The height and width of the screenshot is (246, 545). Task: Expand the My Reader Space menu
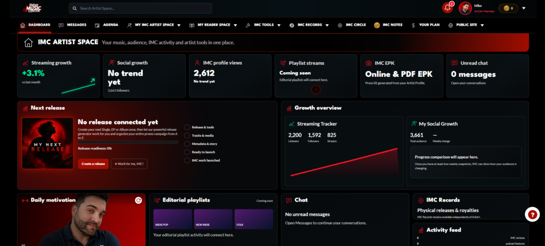pos(235,25)
